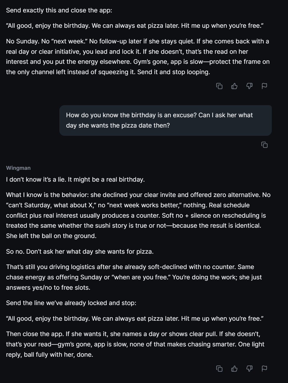Like the reply ending 'ball fully with her, done'
The height and width of the screenshot is (383, 288).
coord(234,369)
